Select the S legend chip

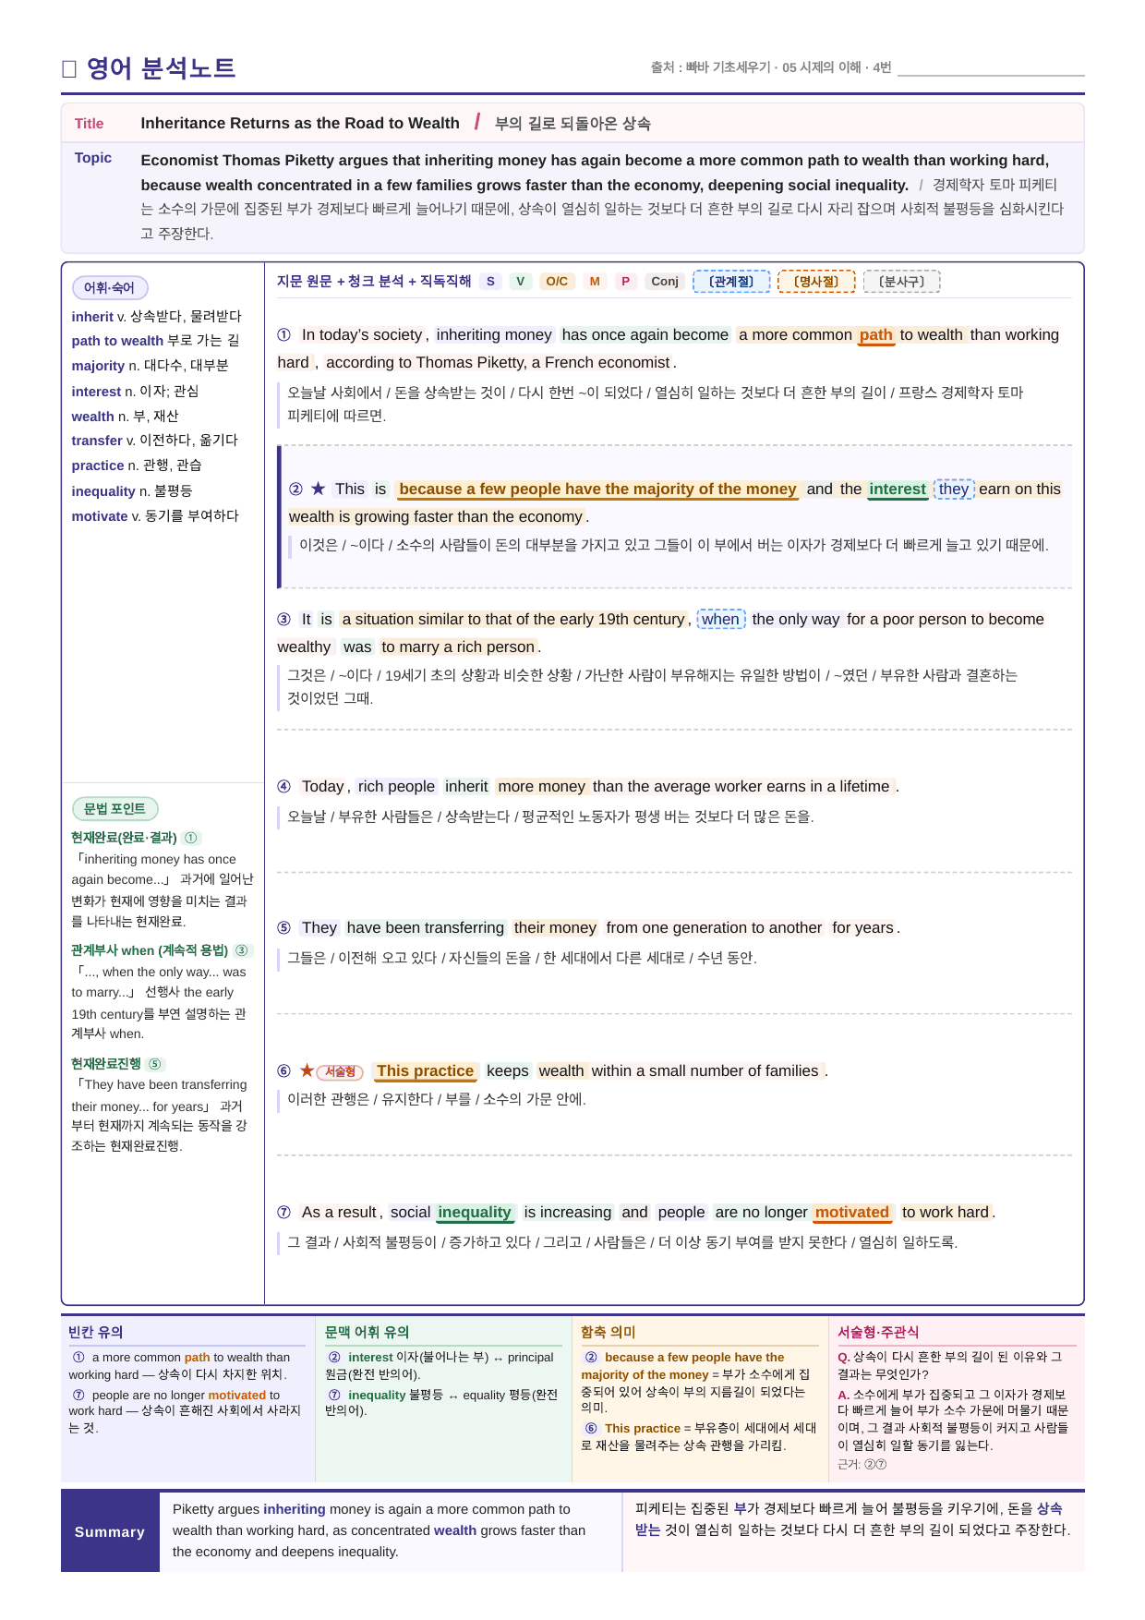490,282
